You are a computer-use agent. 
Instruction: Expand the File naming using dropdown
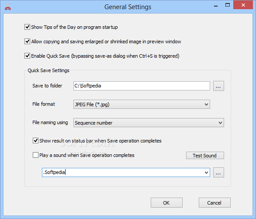pos(149,123)
